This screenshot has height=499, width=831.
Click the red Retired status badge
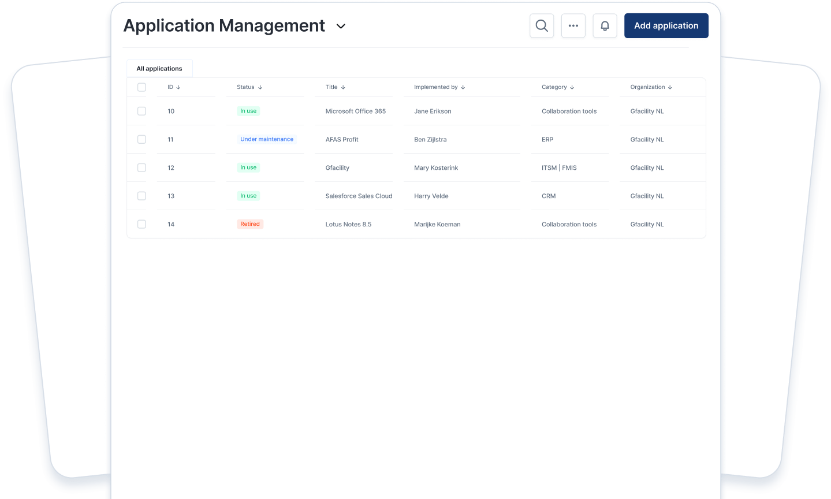[x=250, y=224]
